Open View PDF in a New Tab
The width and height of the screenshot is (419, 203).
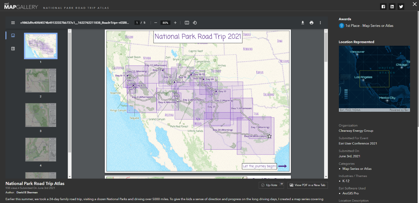point(307,185)
